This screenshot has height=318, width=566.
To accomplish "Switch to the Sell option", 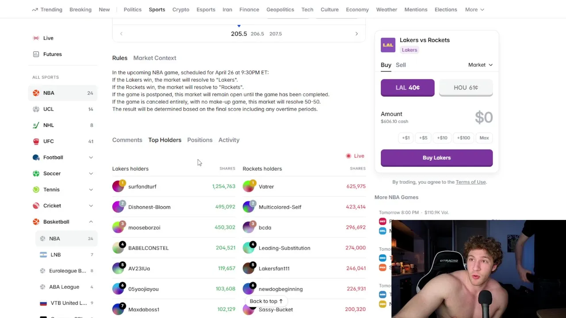I will click(x=401, y=65).
